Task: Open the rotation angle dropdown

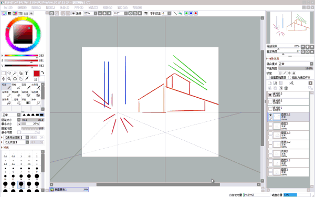Action: [x=126, y=13]
